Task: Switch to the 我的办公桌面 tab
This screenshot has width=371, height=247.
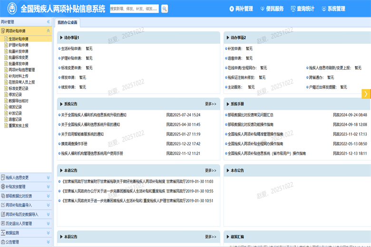Action: [68, 22]
